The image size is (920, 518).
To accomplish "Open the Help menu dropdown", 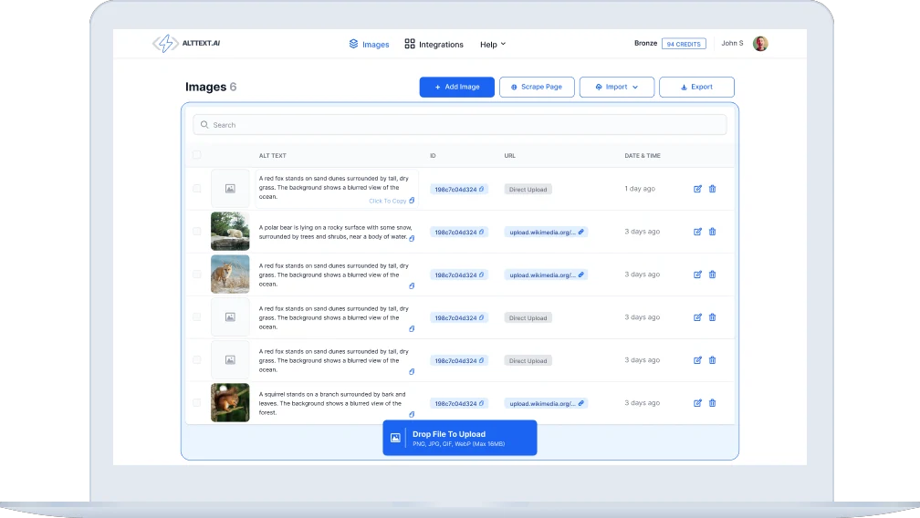I will click(493, 45).
